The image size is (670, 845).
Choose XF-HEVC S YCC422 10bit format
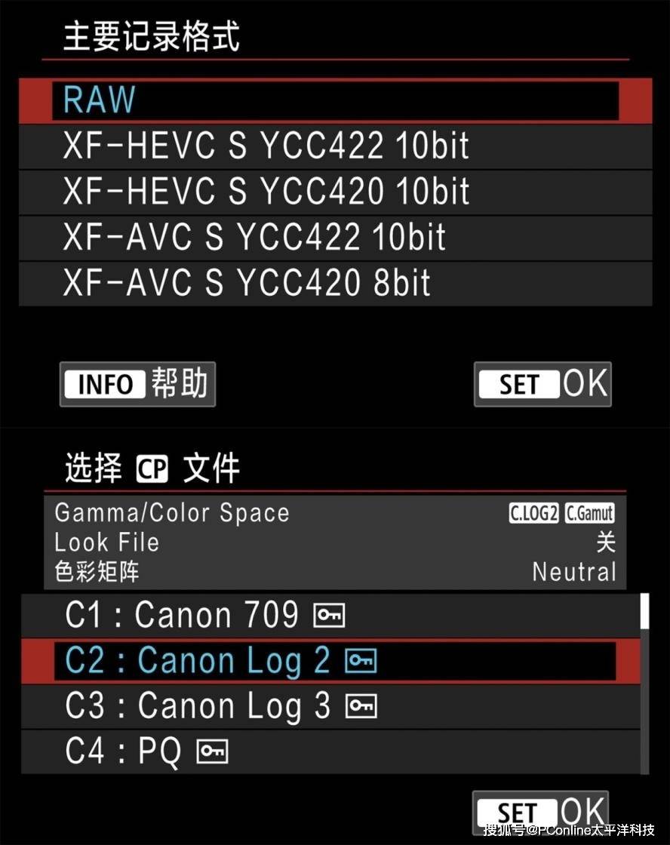335,146
